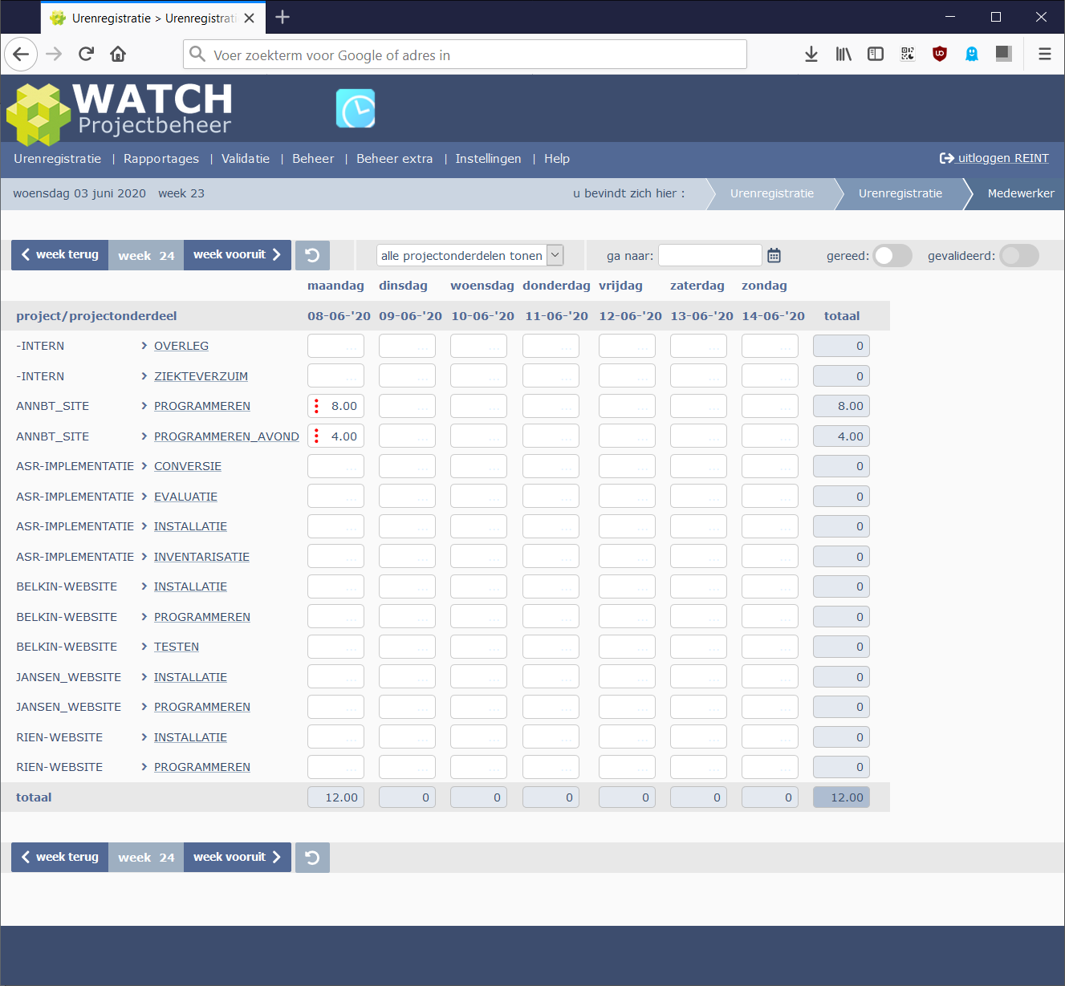
Task: Open the red dots menu for 8.00 entry
Action: point(316,406)
